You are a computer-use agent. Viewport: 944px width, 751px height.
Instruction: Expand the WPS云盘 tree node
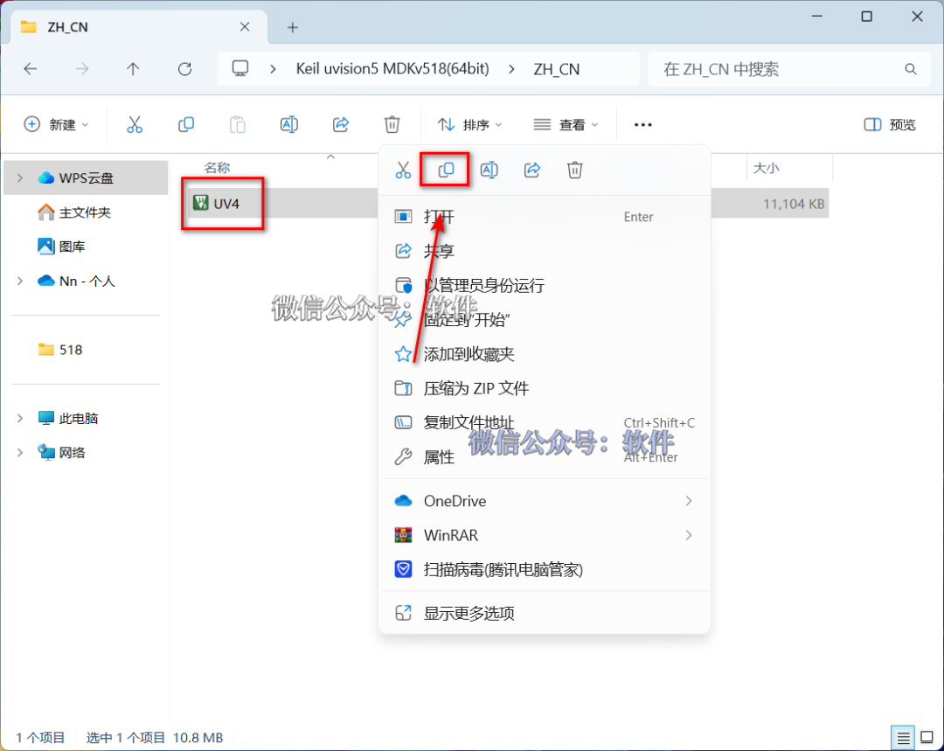[x=20, y=177]
